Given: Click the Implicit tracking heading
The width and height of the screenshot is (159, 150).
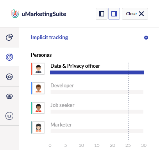Looking at the screenshot, I should pos(49,38).
